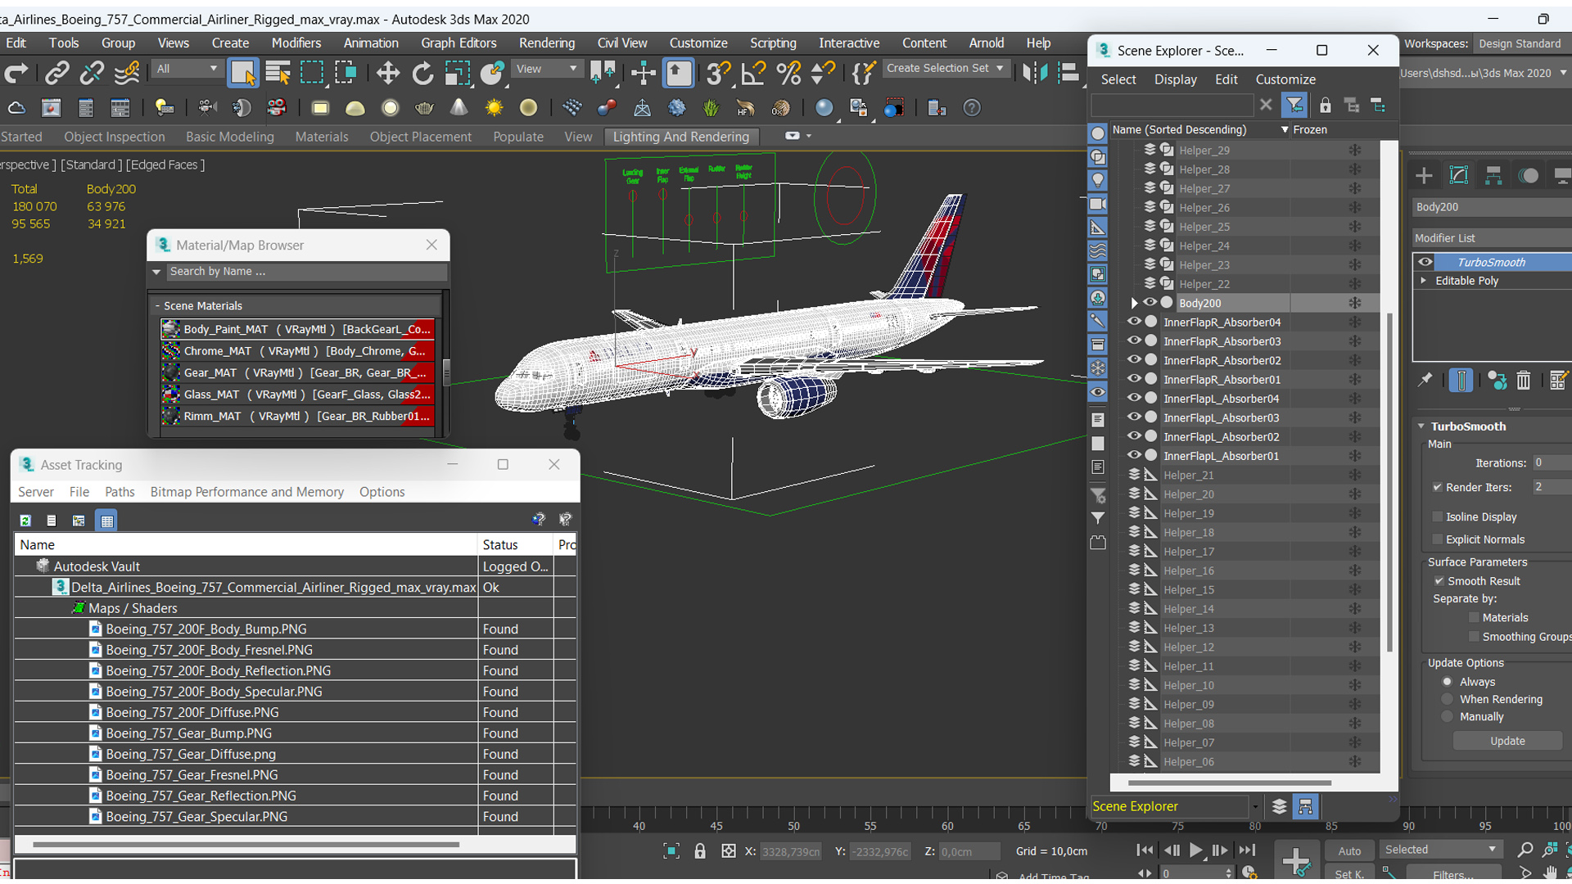Open reference coordinate View dropdown
1572x884 pixels.
(x=546, y=69)
